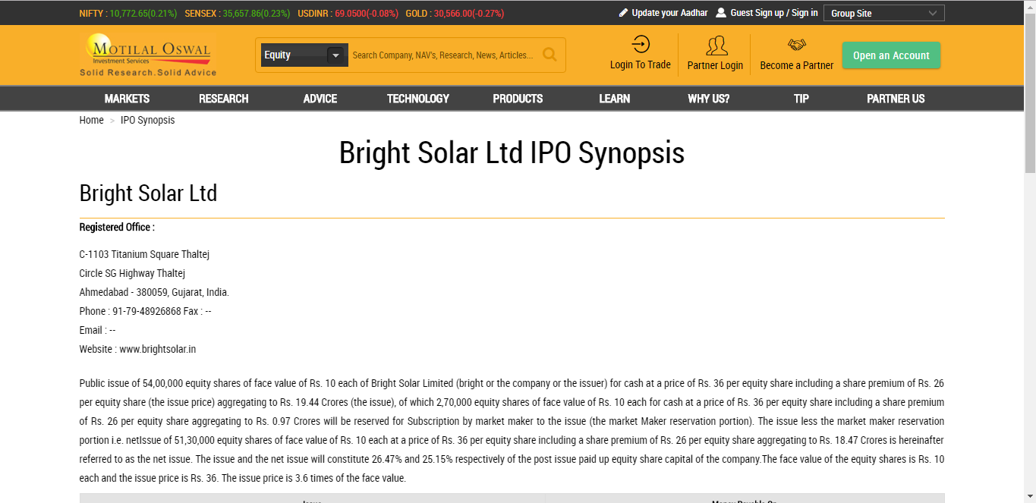Open the TECHNOLOGY menu

418,99
